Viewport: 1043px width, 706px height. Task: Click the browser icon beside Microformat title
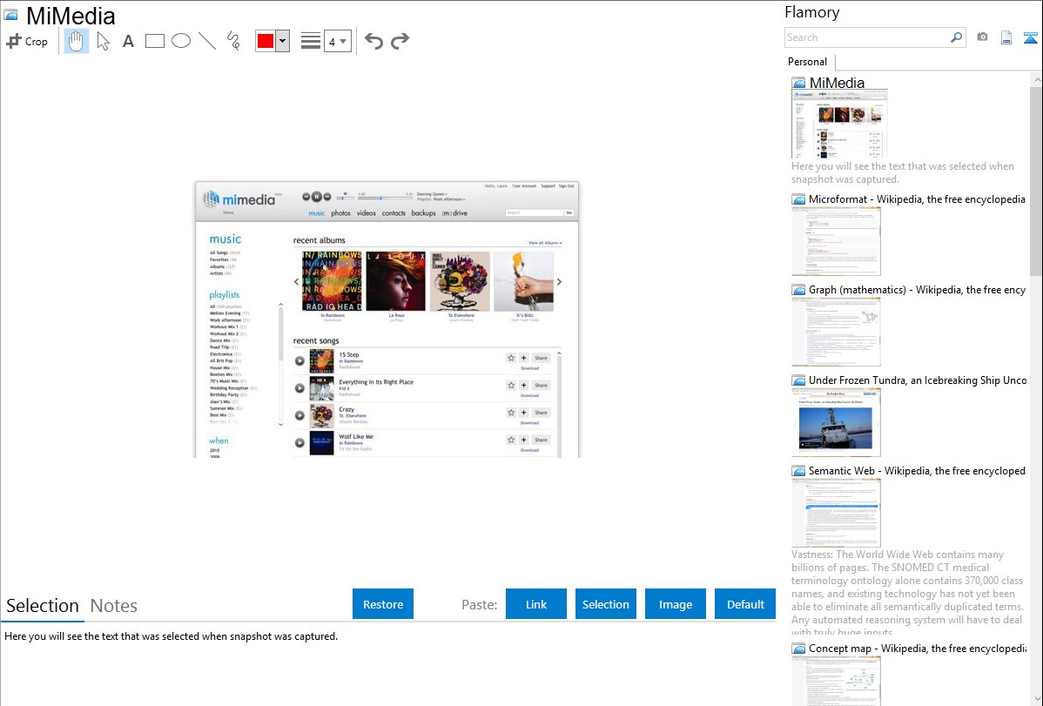[798, 199]
